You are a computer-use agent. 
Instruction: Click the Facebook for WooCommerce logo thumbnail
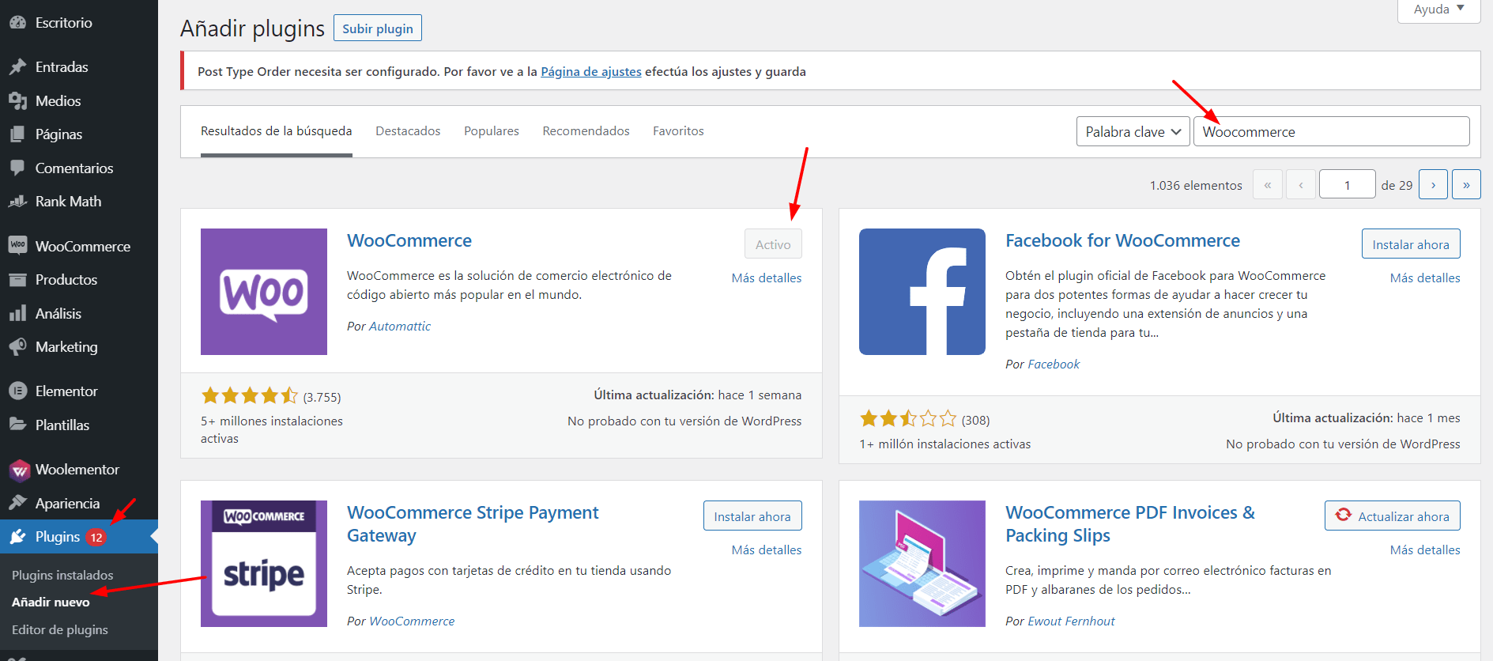coord(922,292)
